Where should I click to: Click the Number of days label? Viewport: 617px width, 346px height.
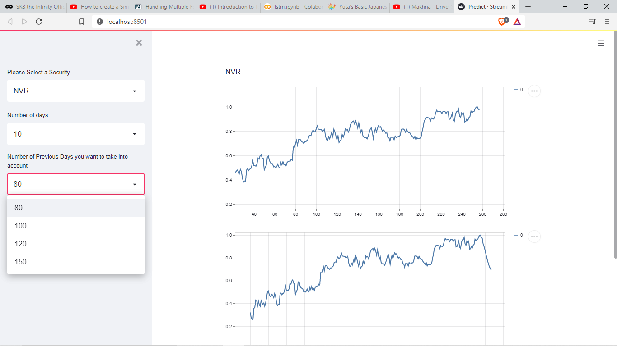click(28, 115)
